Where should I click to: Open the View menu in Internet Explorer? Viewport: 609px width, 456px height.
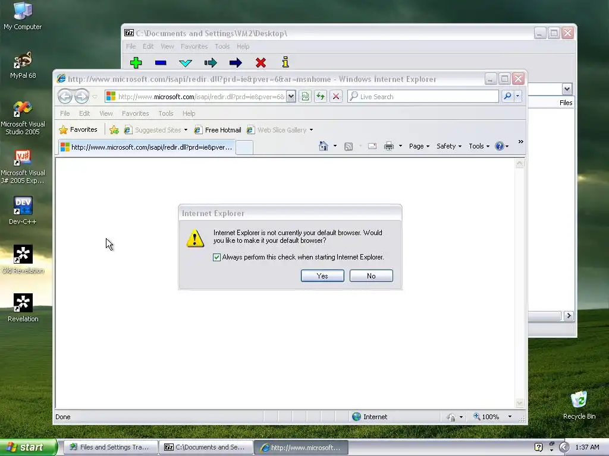pos(106,113)
